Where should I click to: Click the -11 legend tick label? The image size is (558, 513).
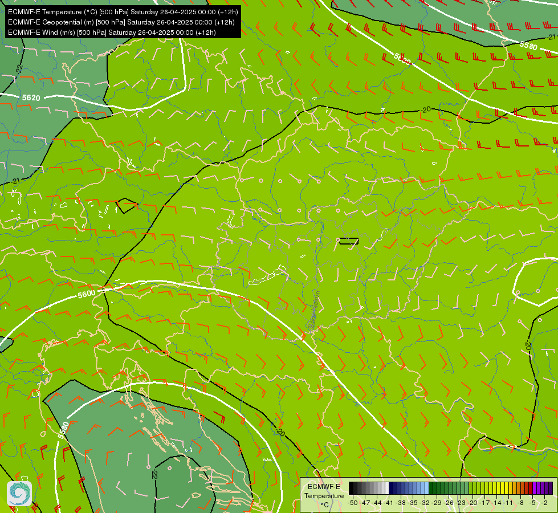click(508, 503)
